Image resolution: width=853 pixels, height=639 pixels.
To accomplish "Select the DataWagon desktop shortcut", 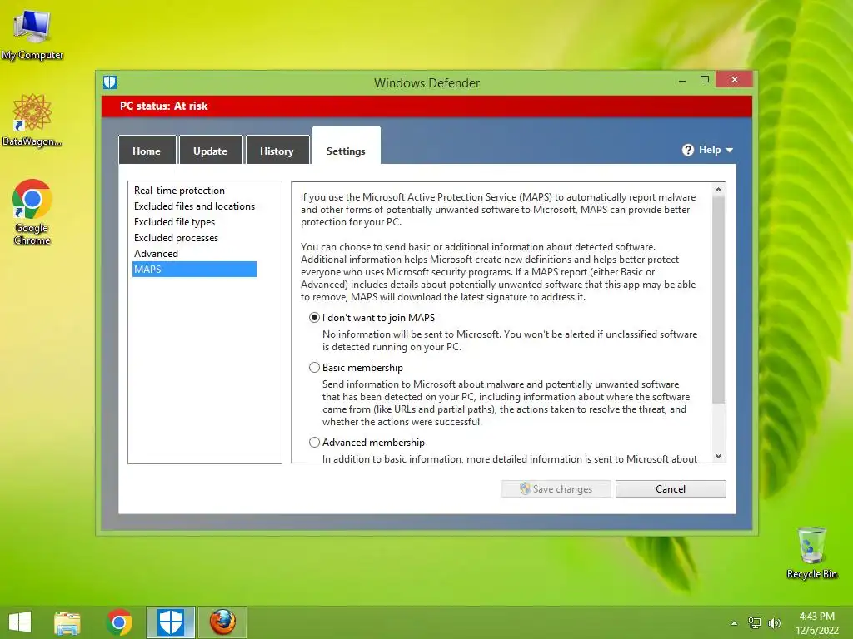I will pyautogui.click(x=32, y=120).
